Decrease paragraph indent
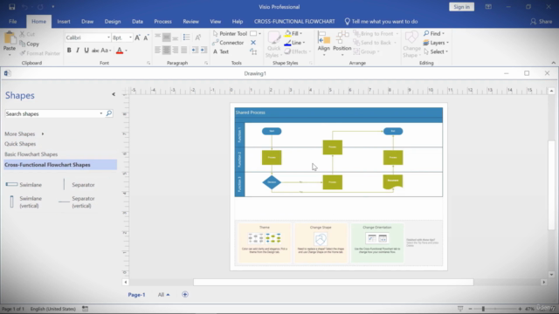Screen dimensions: 559x314 click(195, 51)
